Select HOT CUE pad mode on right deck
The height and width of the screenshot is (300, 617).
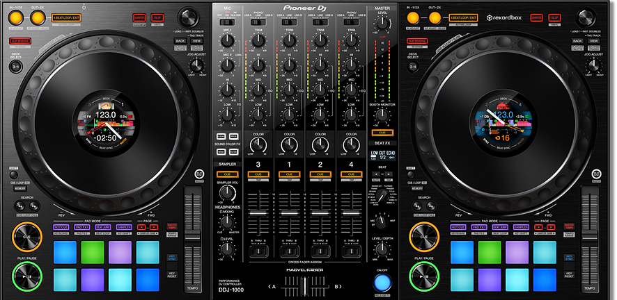click(x=458, y=227)
